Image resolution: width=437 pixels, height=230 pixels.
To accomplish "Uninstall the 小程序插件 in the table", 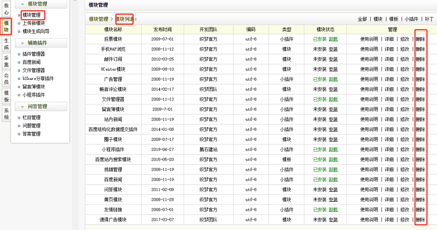I will pyautogui.click(x=333, y=149).
